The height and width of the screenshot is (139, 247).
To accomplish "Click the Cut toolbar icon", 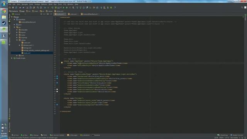I will 27,8.
